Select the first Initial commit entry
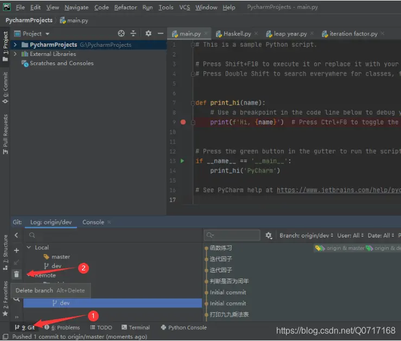 228,292
